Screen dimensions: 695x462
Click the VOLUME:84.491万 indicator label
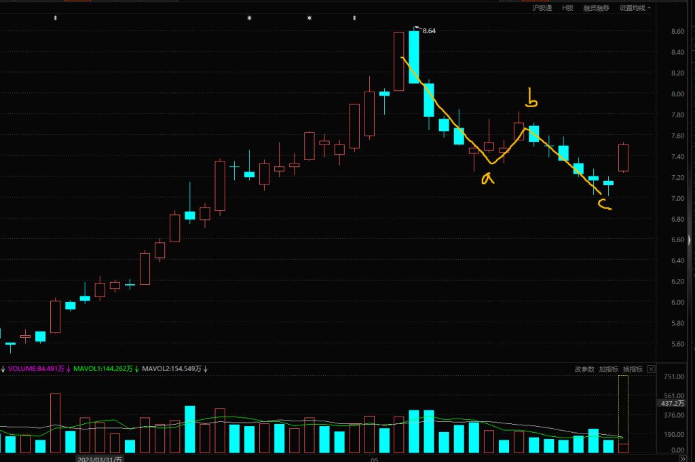pyautogui.click(x=36, y=368)
